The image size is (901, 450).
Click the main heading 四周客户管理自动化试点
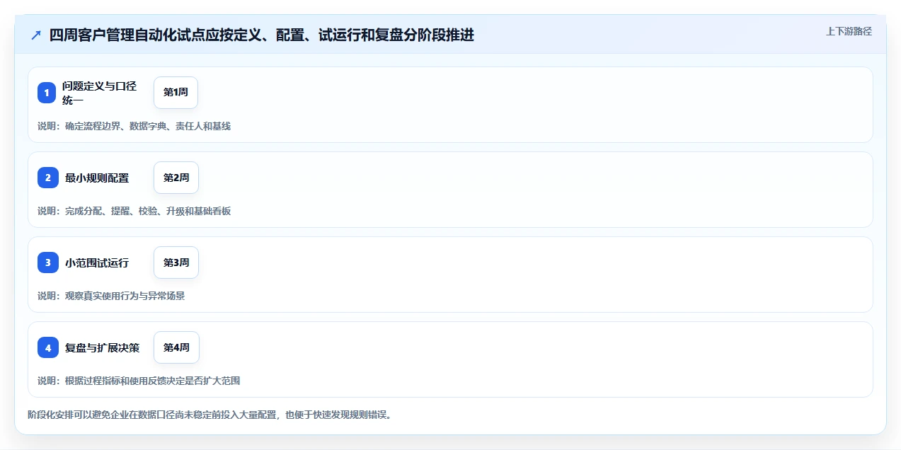point(262,35)
